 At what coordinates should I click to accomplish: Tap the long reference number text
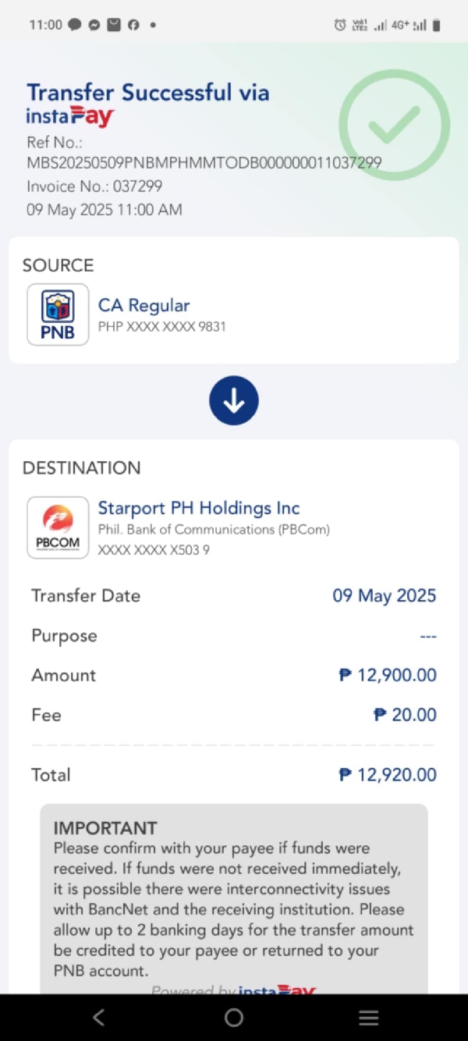coord(204,163)
